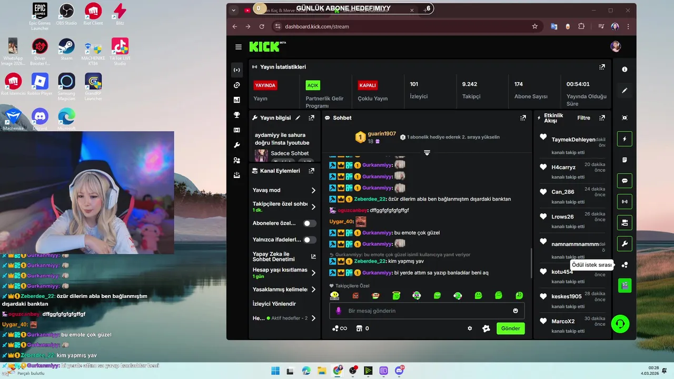Open the channel points infinity icon

[x=340, y=328]
